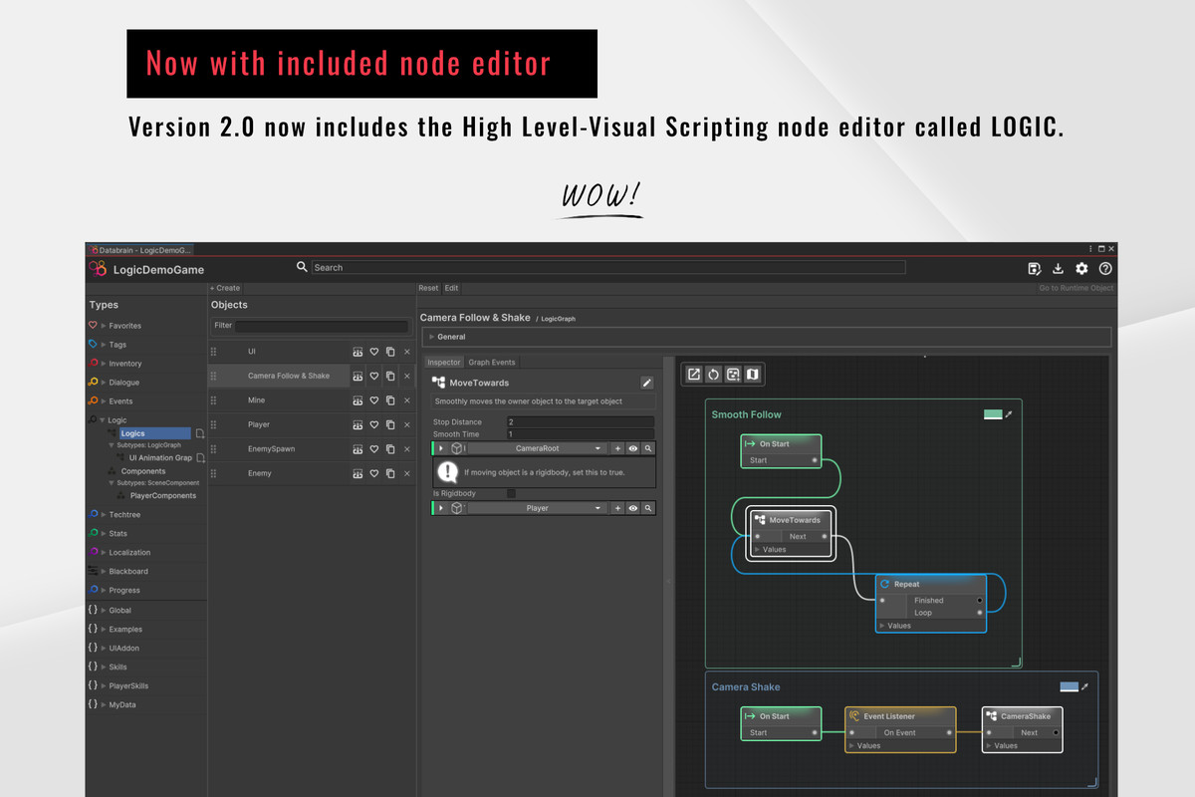Click the plus icon next to CameraRoot field

(617, 449)
